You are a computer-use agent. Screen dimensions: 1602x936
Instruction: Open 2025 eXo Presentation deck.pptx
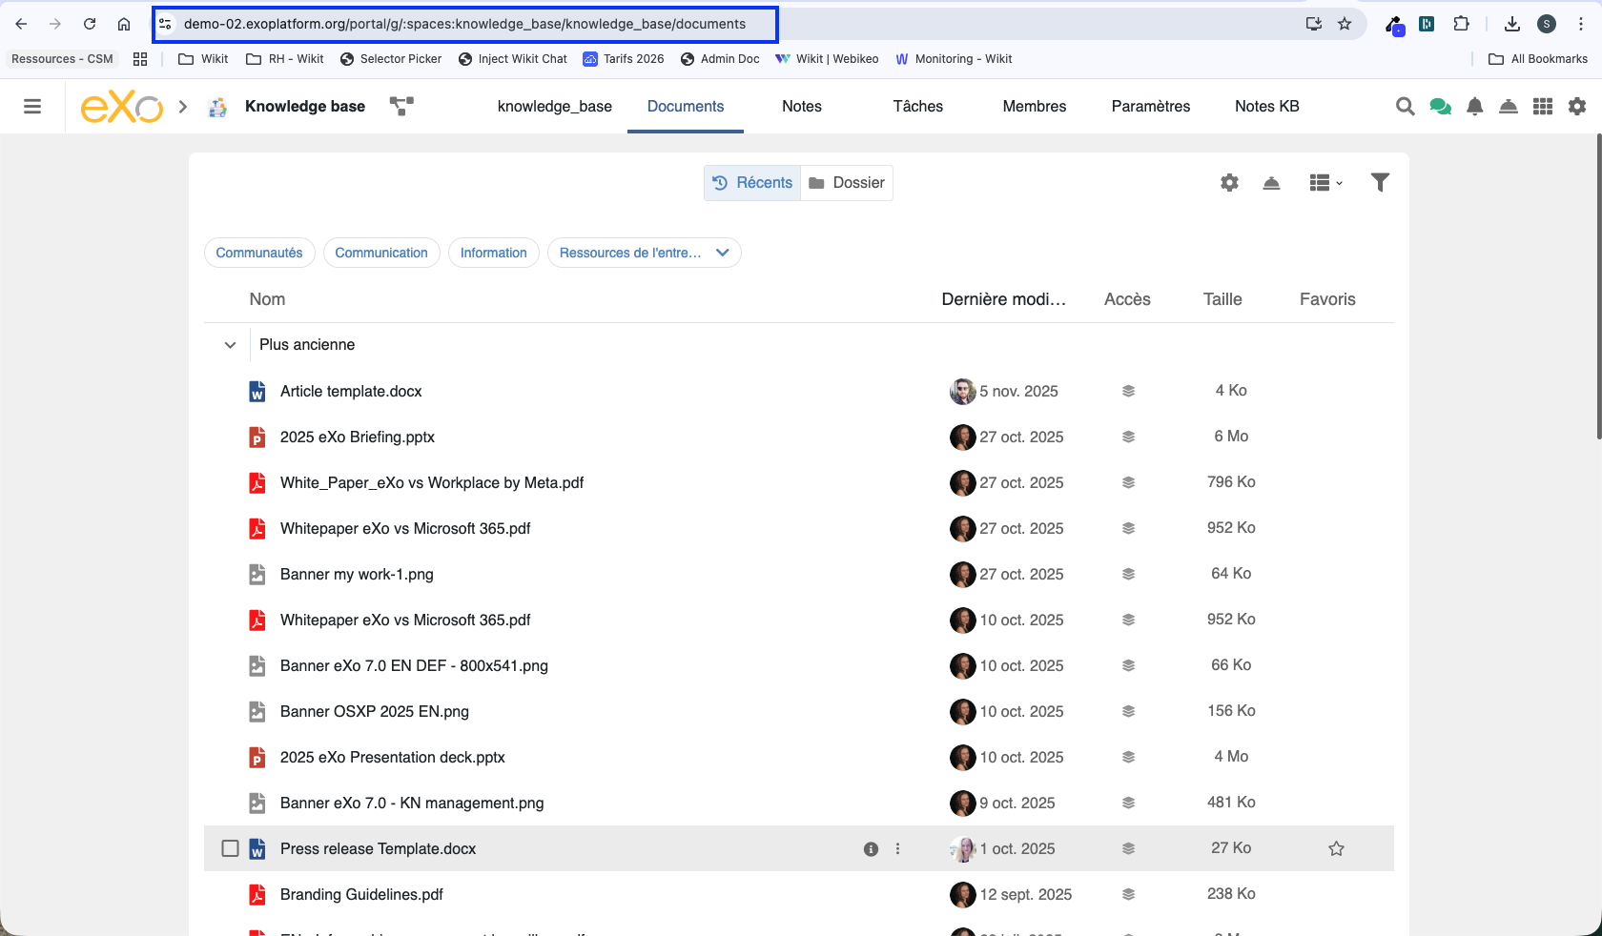pyautogui.click(x=393, y=758)
